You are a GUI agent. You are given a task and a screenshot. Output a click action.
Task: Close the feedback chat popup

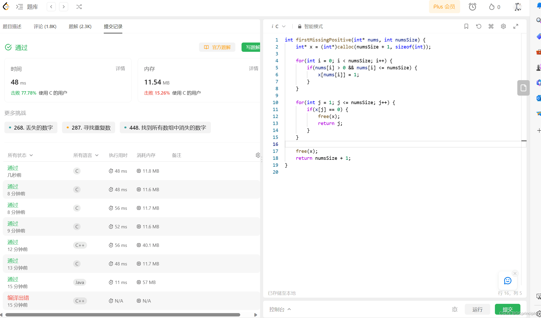pos(515,273)
